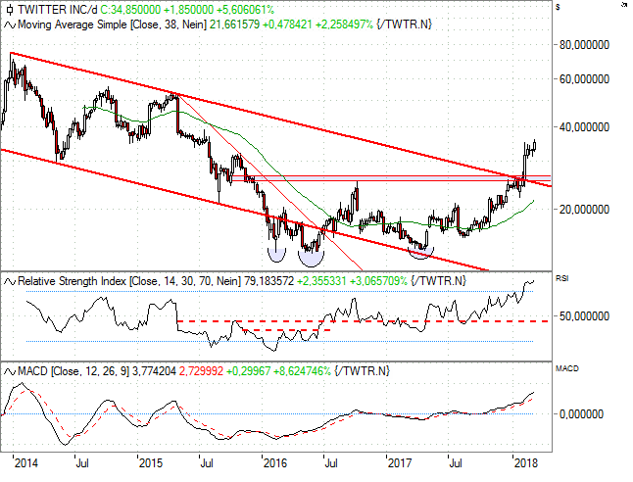The height and width of the screenshot is (482, 633).
Task: Click the Moving Average Simple line icon
Action: tap(10, 25)
